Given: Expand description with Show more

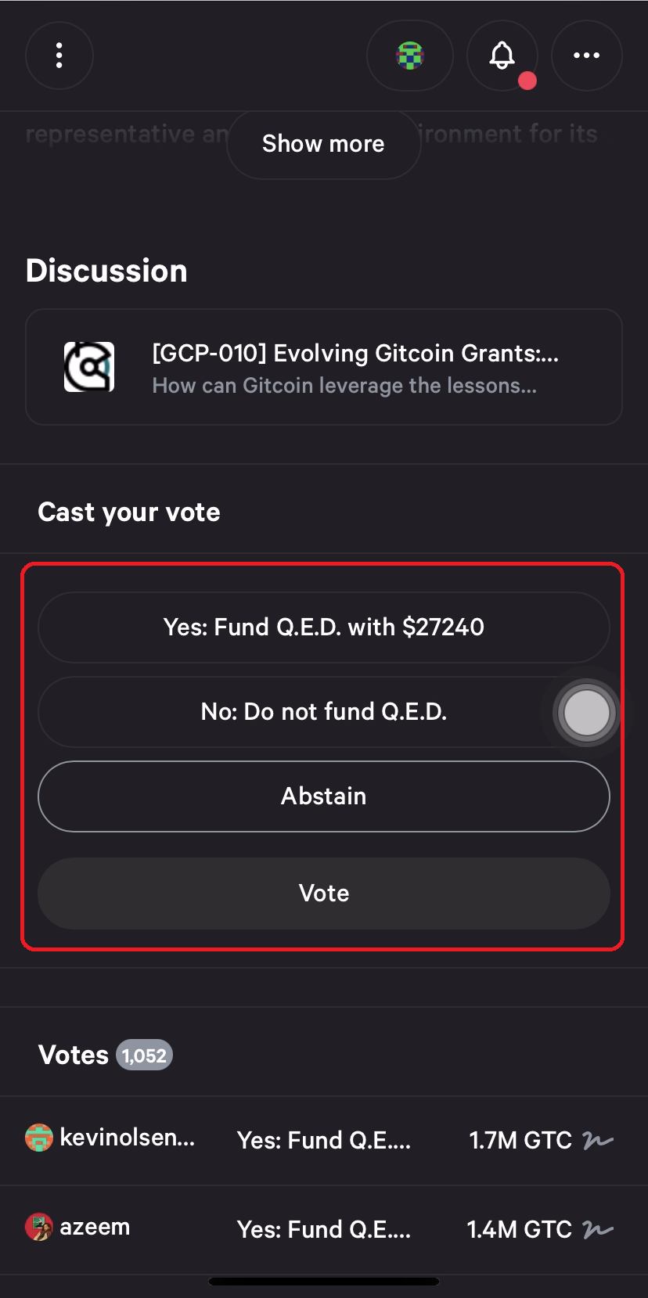Looking at the screenshot, I should [323, 144].
